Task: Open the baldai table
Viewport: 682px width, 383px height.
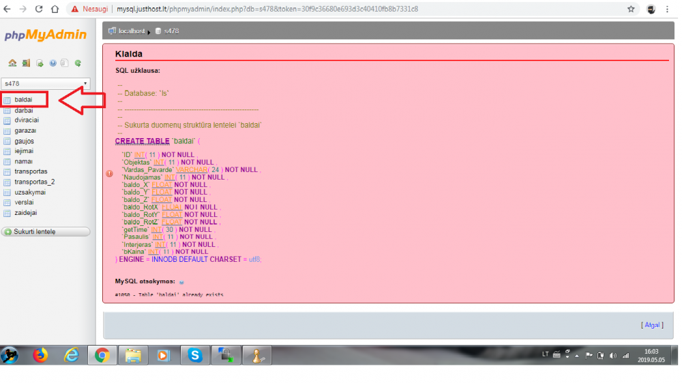Action: coord(23,100)
